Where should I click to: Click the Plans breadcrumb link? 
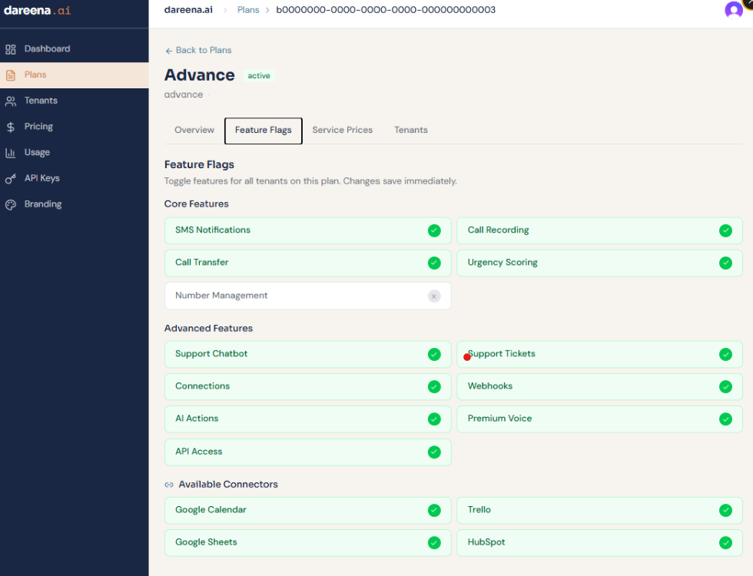pyautogui.click(x=247, y=10)
